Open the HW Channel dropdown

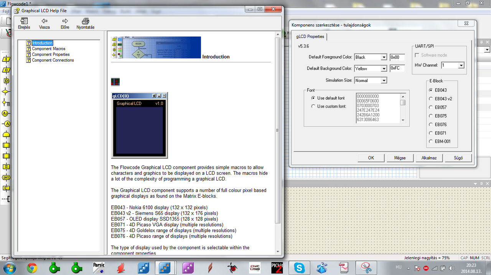(461, 65)
